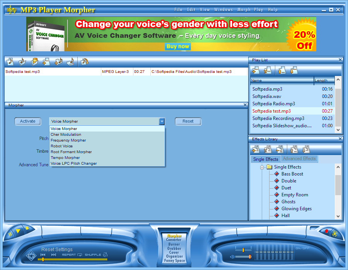
Task: Stop playback with the yellow square button
Action: pos(27,228)
